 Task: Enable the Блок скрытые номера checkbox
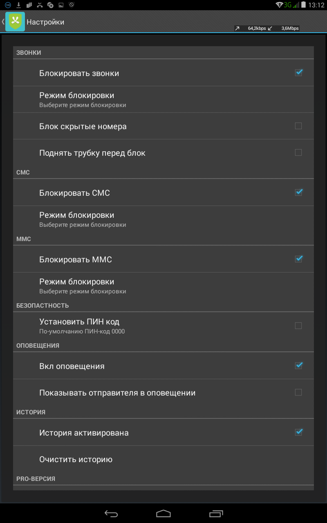click(x=298, y=126)
